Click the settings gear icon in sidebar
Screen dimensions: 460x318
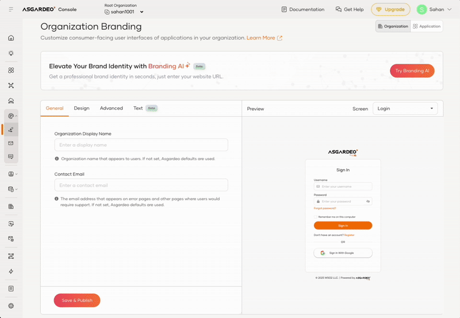tap(11, 306)
